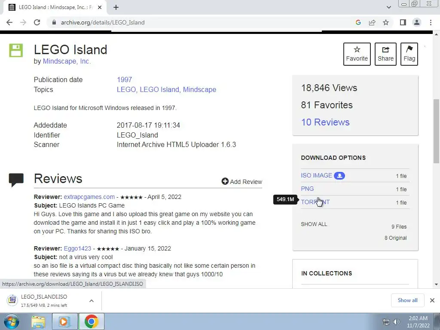Screen dimensions: 440x330
Task: Open reviewer Eggo1423 profile
Action: (x=77, y=249)
